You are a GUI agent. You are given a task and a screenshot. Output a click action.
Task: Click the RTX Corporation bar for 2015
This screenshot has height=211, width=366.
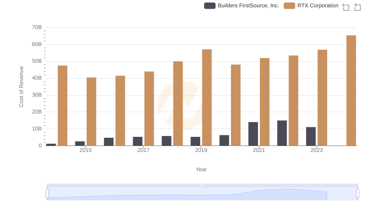91,112
